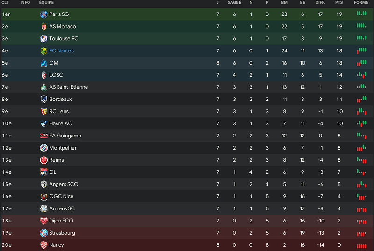
Task: Open the FC Nantes crest icon
Action: pyautogui.click(x=43, y=51)
